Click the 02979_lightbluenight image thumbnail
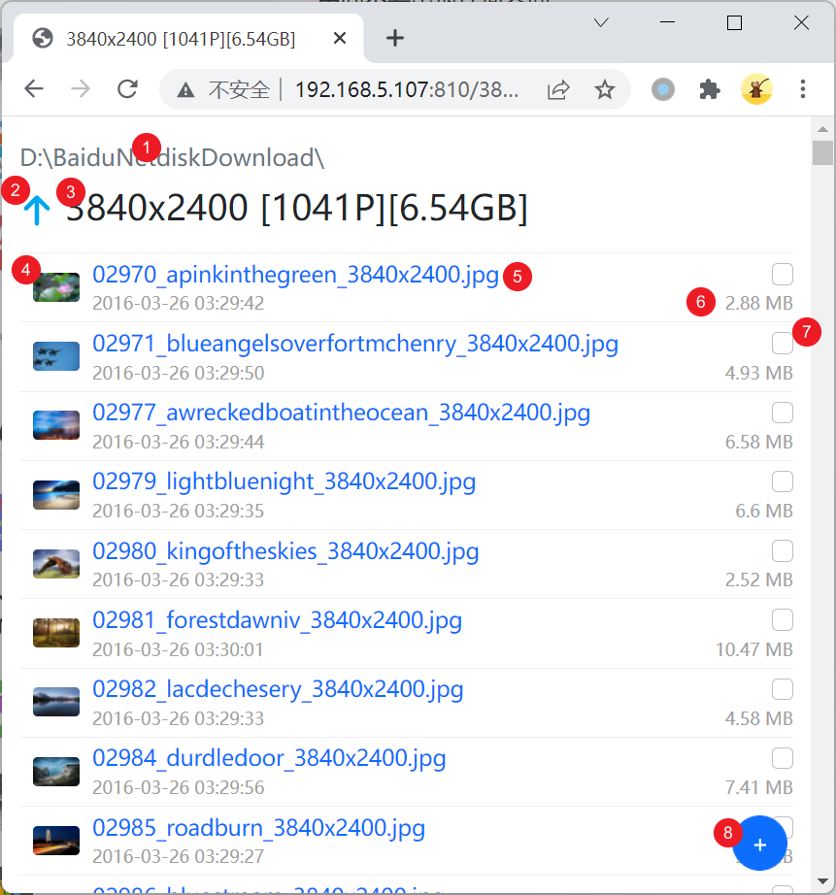 point(56,494)
